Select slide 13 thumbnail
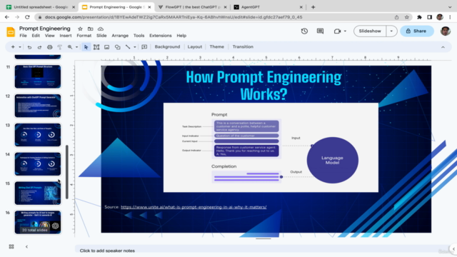 point(38,135)
